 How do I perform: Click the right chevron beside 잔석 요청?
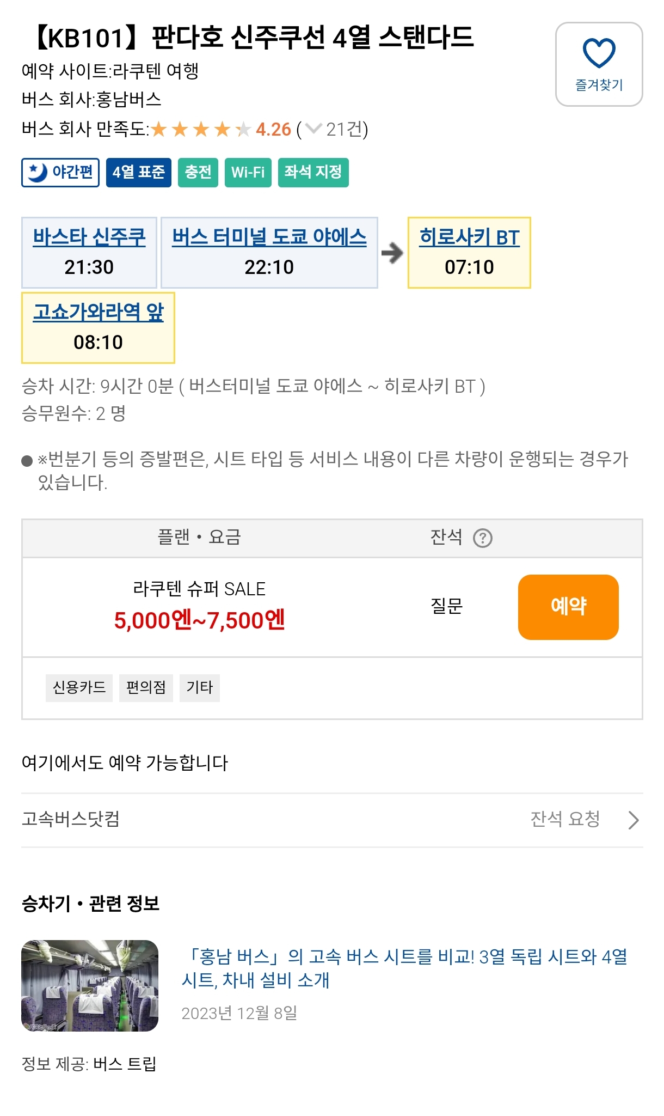[x=633, y=820]
